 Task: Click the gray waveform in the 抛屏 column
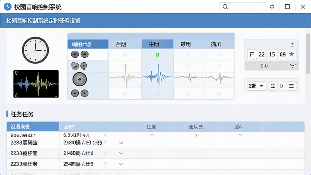219,77
